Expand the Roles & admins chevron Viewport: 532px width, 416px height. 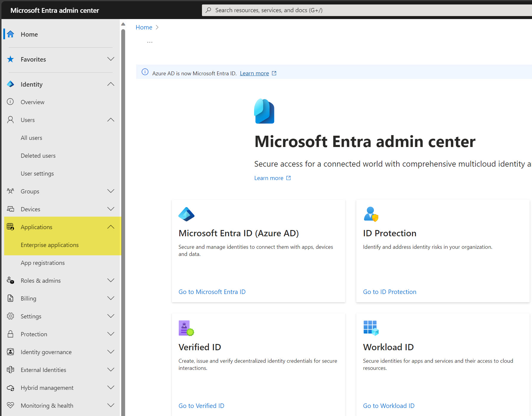[111, 280]
